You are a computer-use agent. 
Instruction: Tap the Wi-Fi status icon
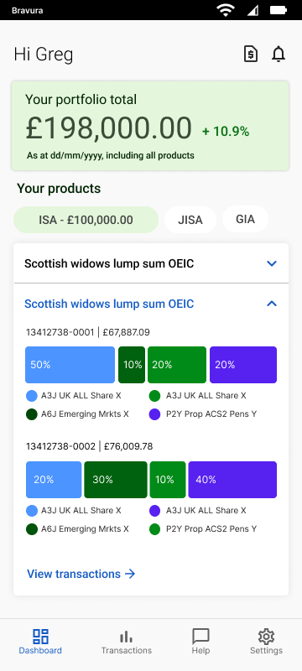coord(225,10)
